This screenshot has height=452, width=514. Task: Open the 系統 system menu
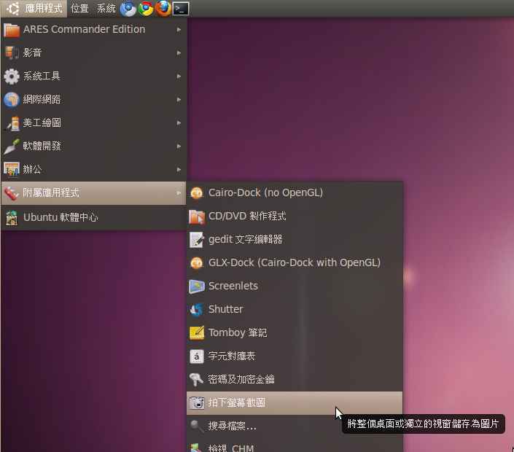(x=106, y=9)
